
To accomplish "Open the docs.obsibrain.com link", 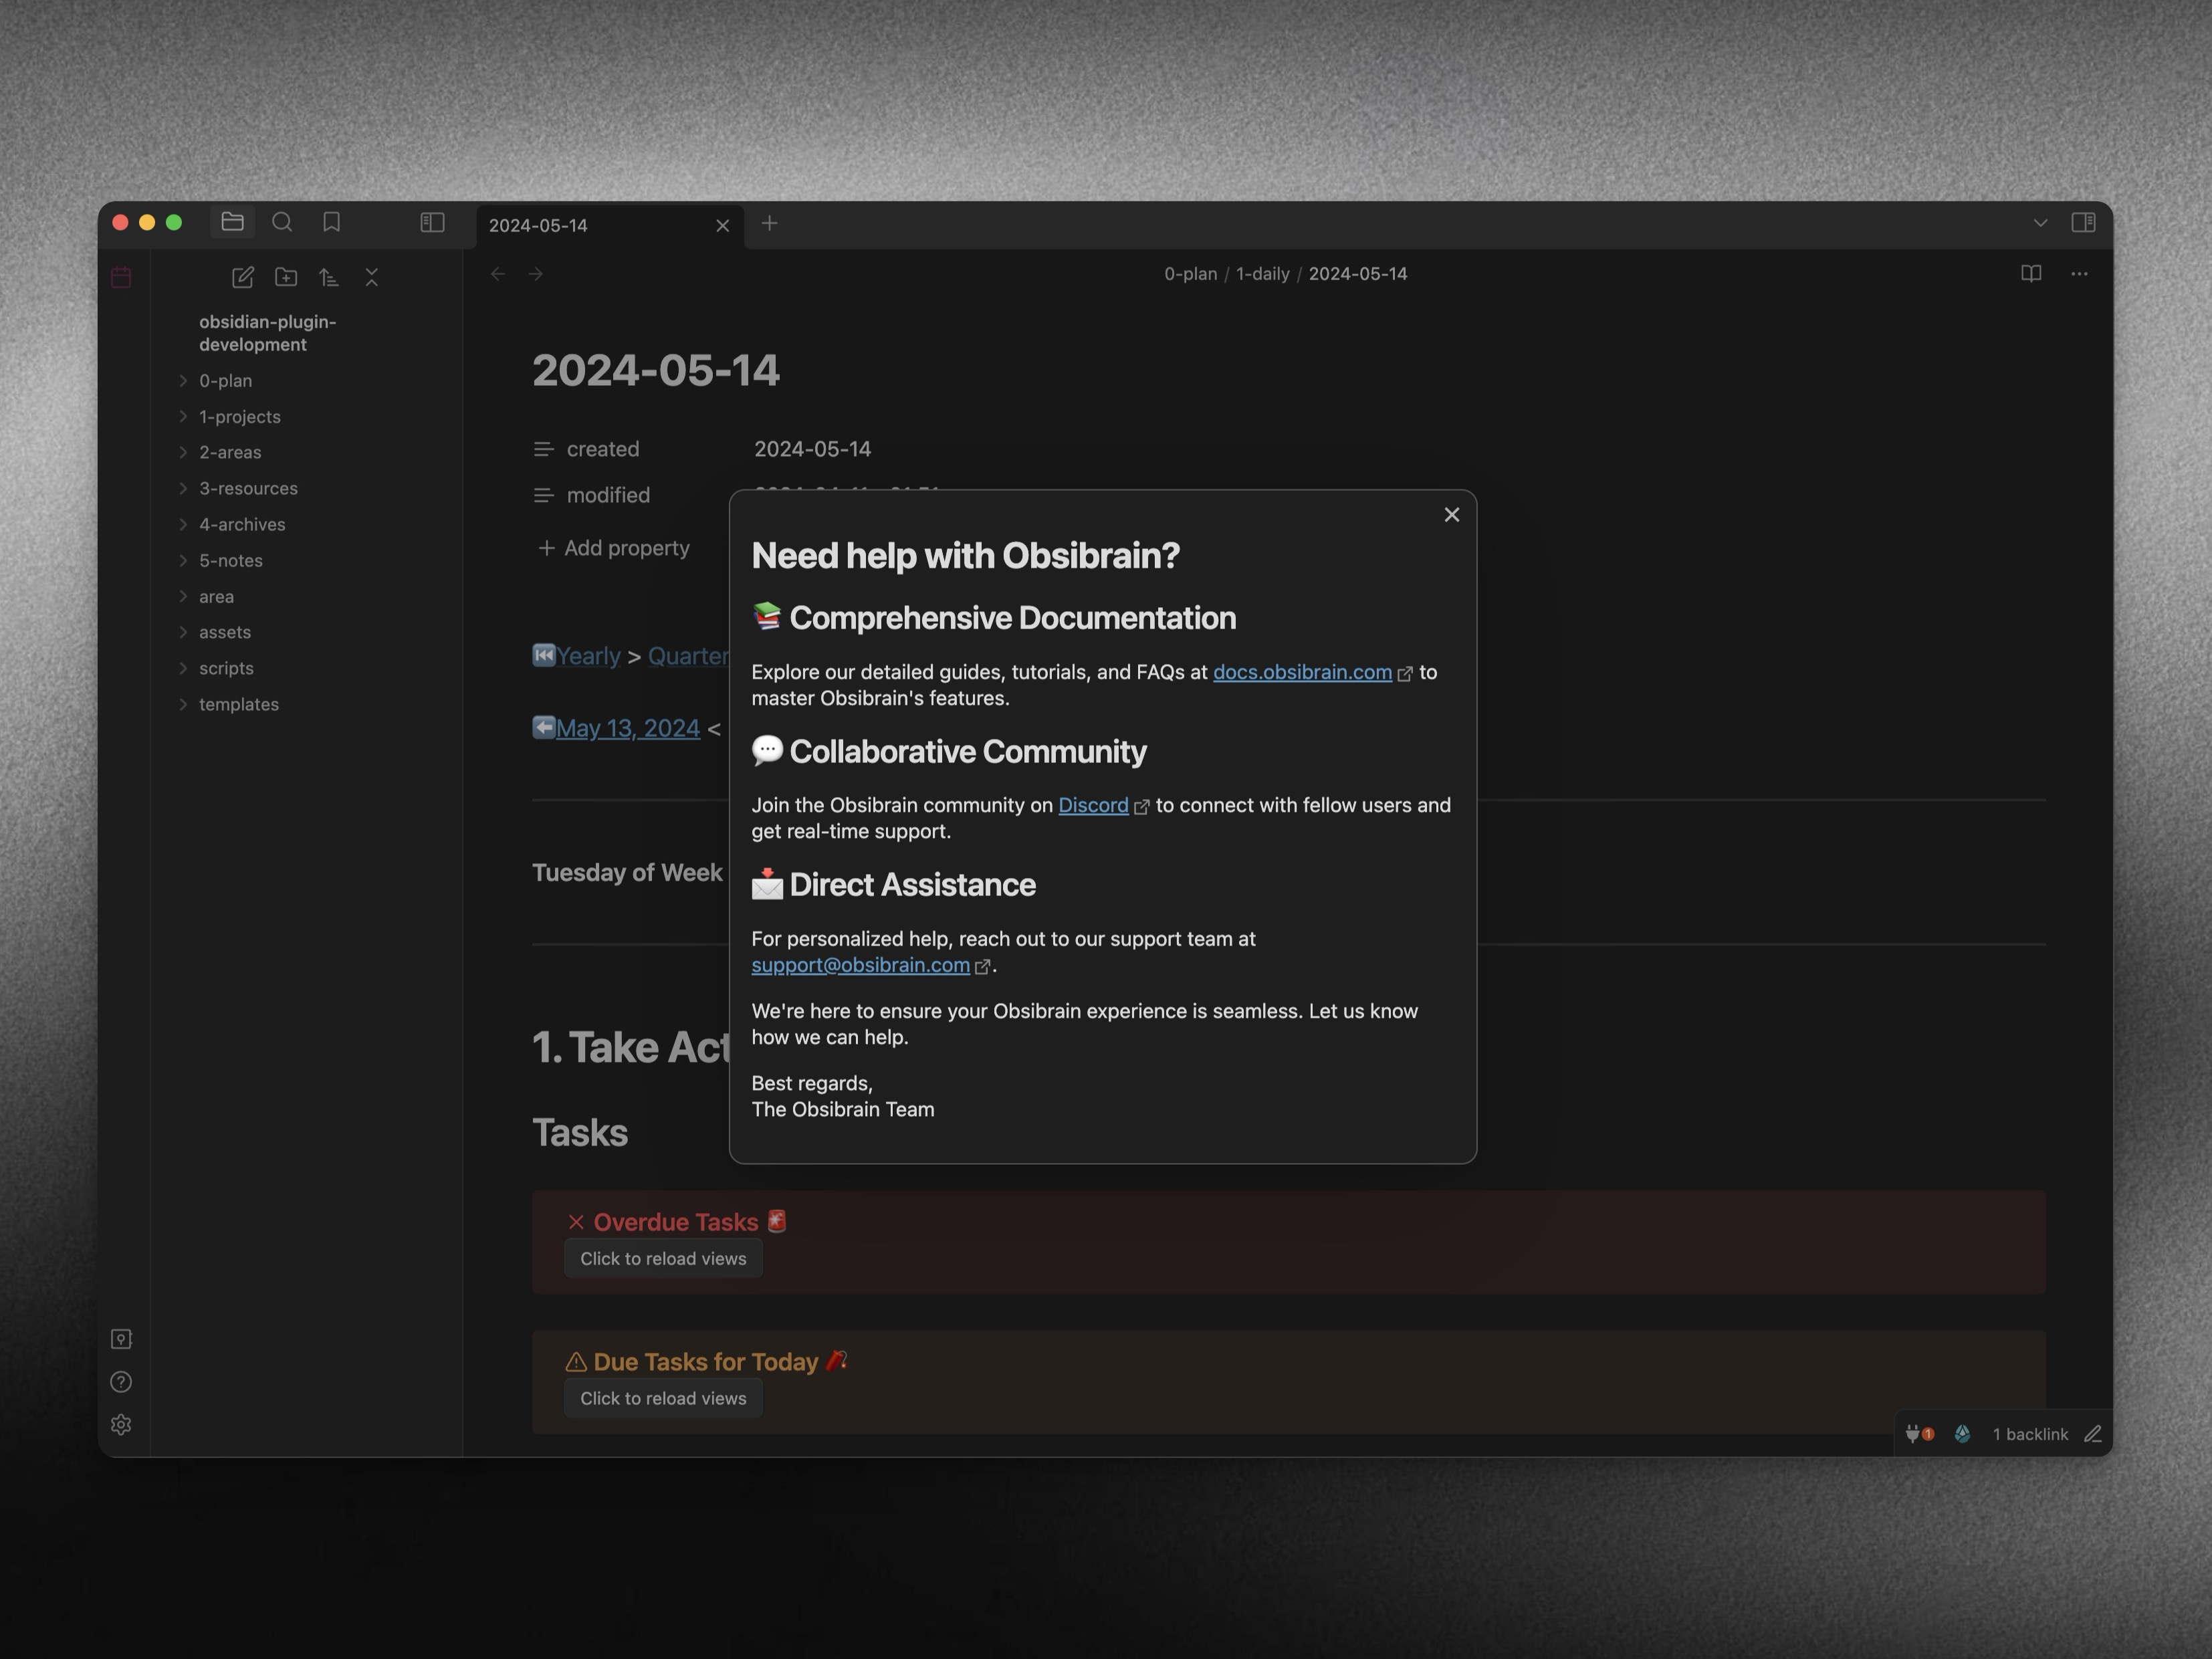I will [x=1301, y=672].
